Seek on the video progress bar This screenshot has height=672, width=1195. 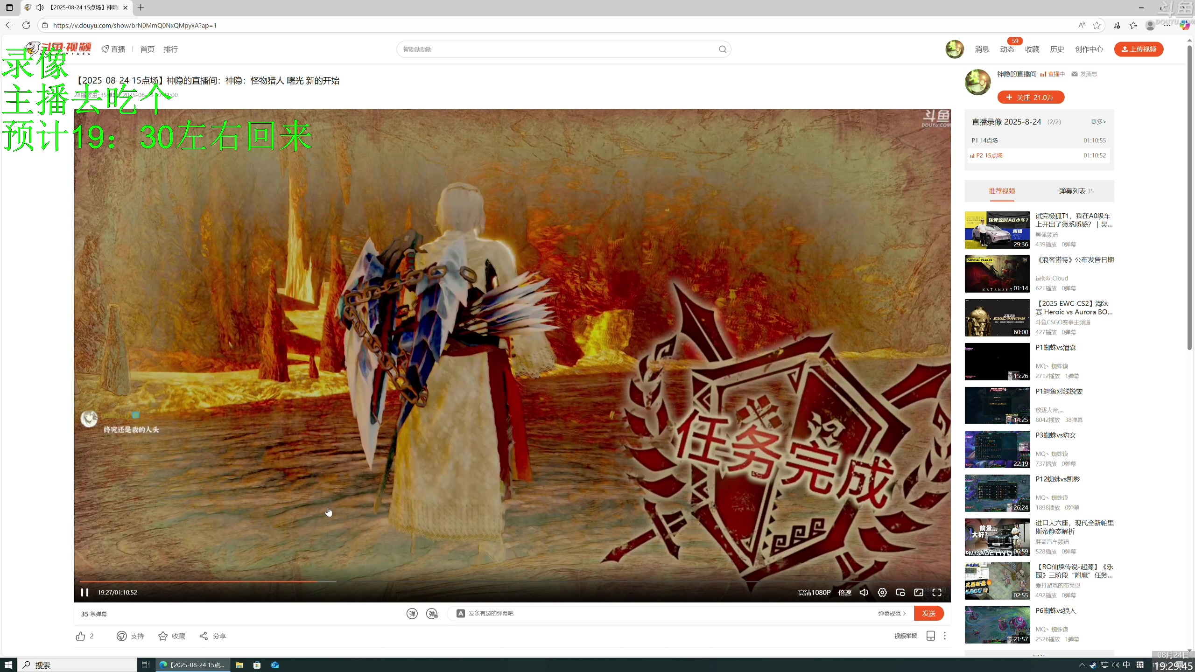point(512,581)
